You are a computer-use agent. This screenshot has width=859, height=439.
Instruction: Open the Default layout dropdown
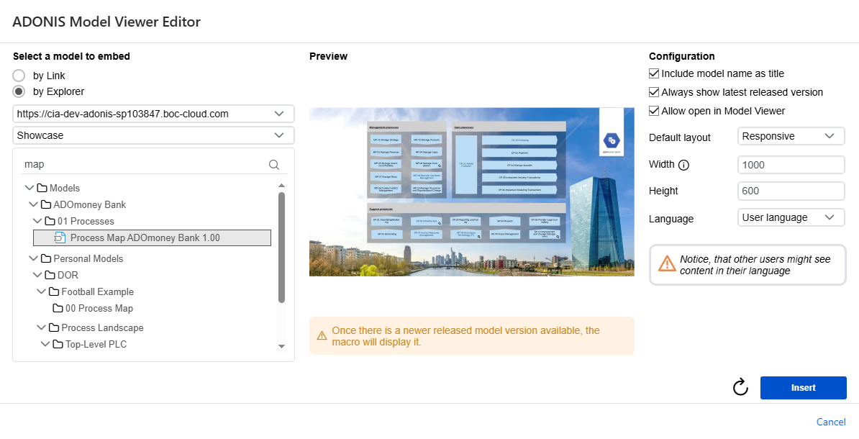pos(791,136)
